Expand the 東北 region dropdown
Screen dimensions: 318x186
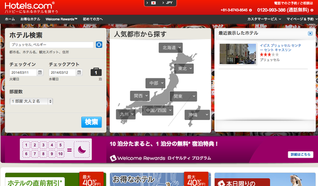click(184, 68)
